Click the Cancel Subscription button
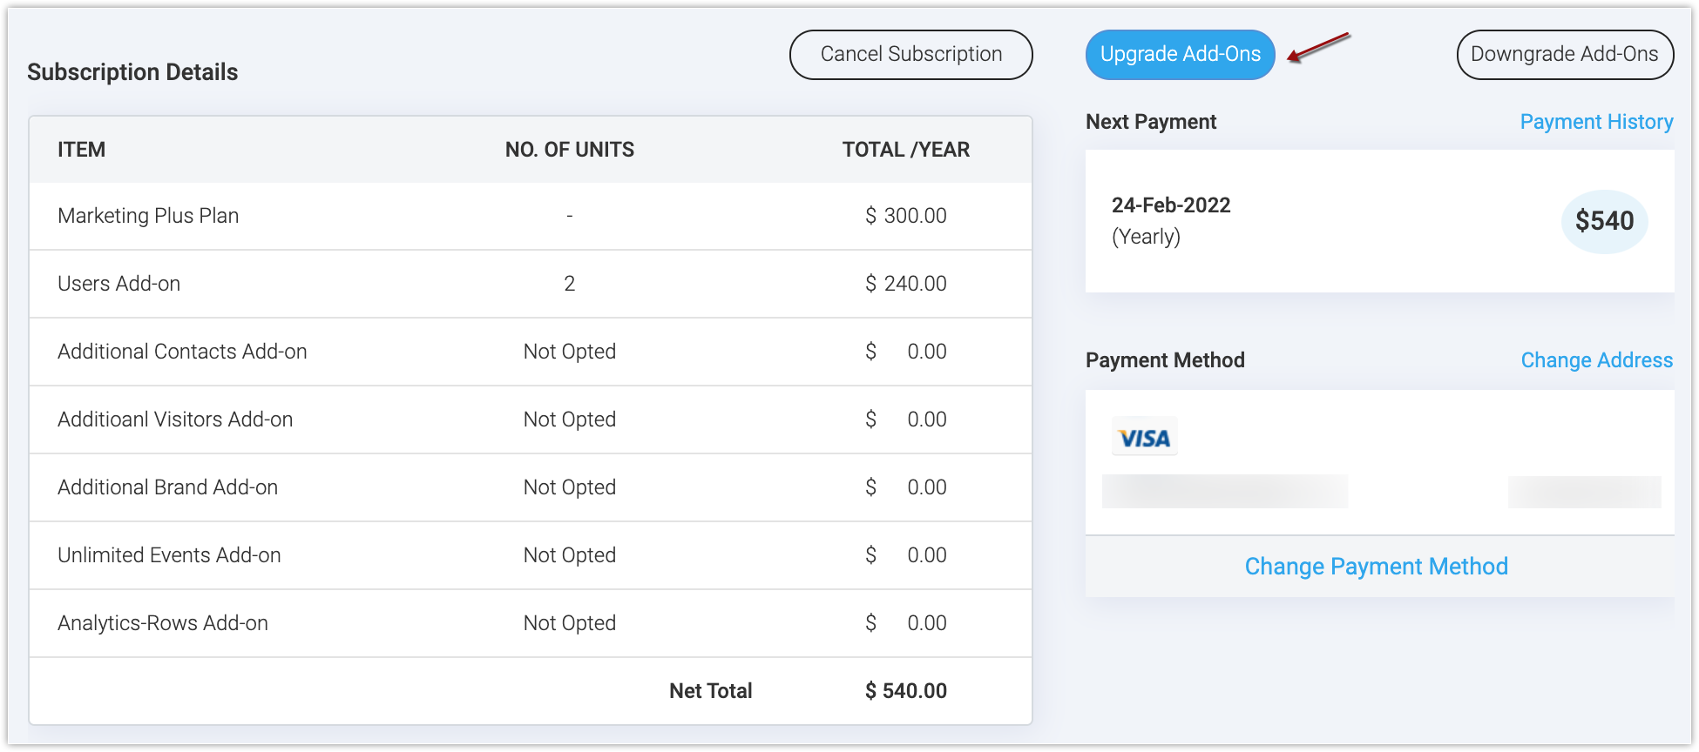This screenshot has width=1699, height=752. click(x=910, y=55)
